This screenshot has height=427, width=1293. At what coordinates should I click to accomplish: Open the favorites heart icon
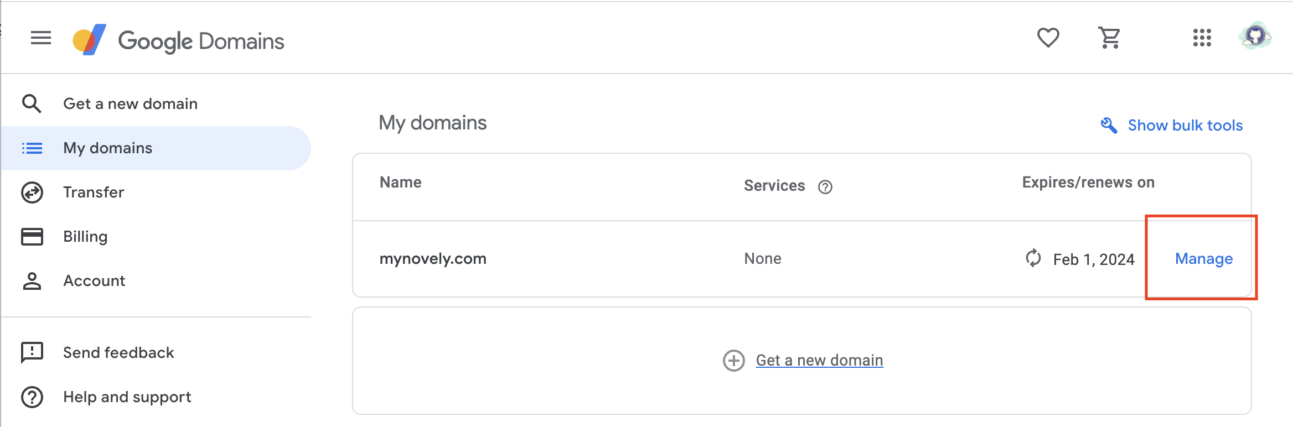point(1048,38)
